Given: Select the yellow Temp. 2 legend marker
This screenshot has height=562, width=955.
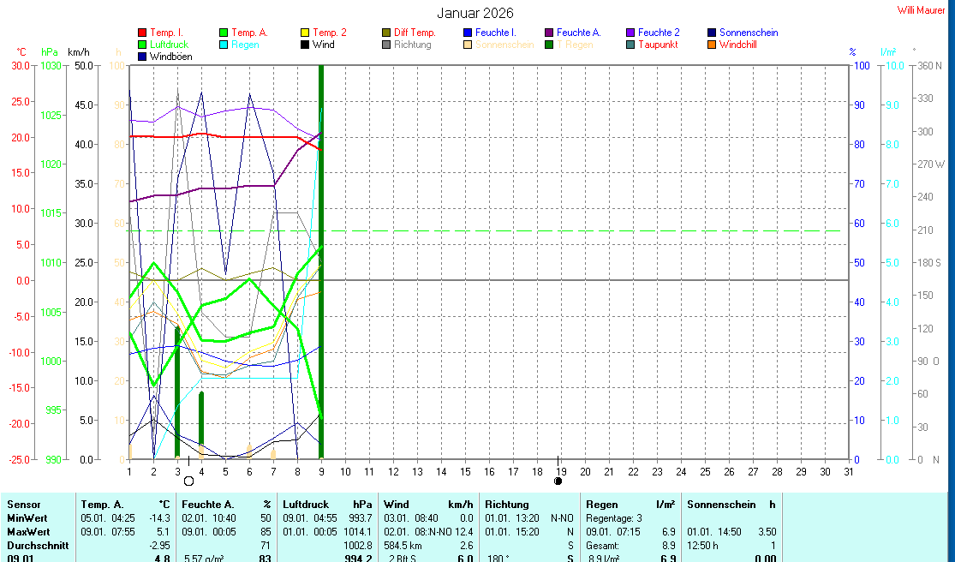Looking at the screenshot, I should [305, 33].
